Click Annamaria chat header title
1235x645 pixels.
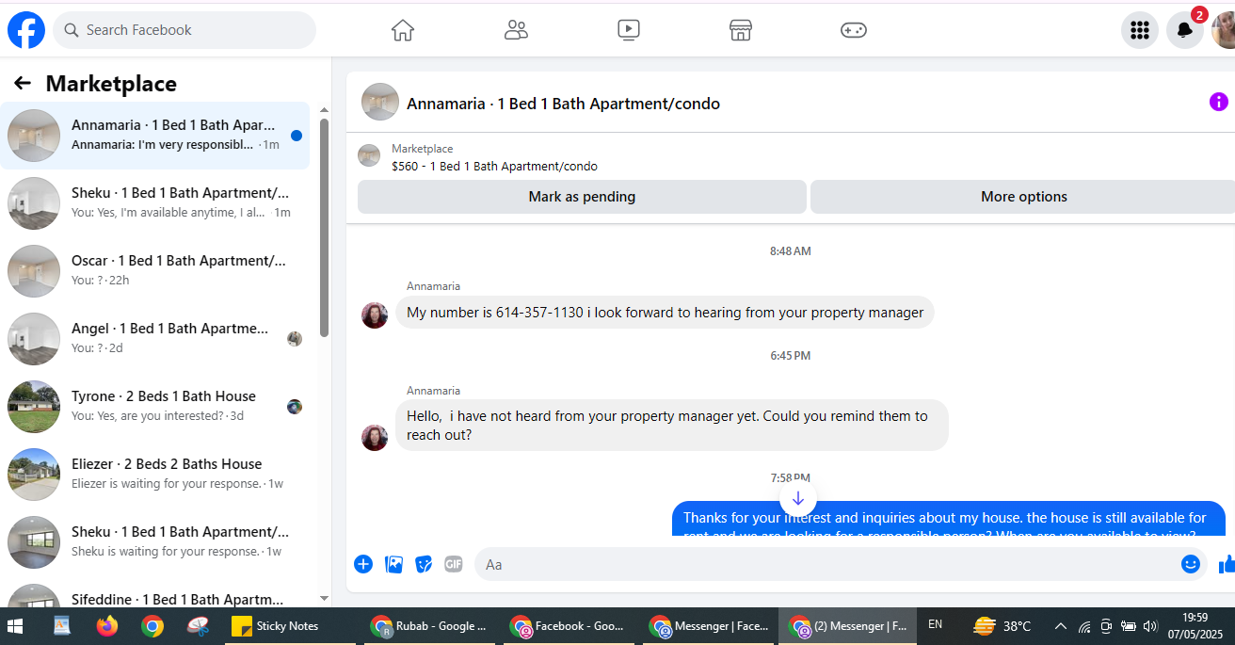coord(563,104)
